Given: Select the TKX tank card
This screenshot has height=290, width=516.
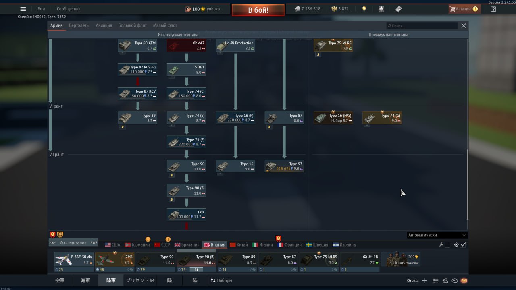Looking at the screenshot, I should [186, 215].
